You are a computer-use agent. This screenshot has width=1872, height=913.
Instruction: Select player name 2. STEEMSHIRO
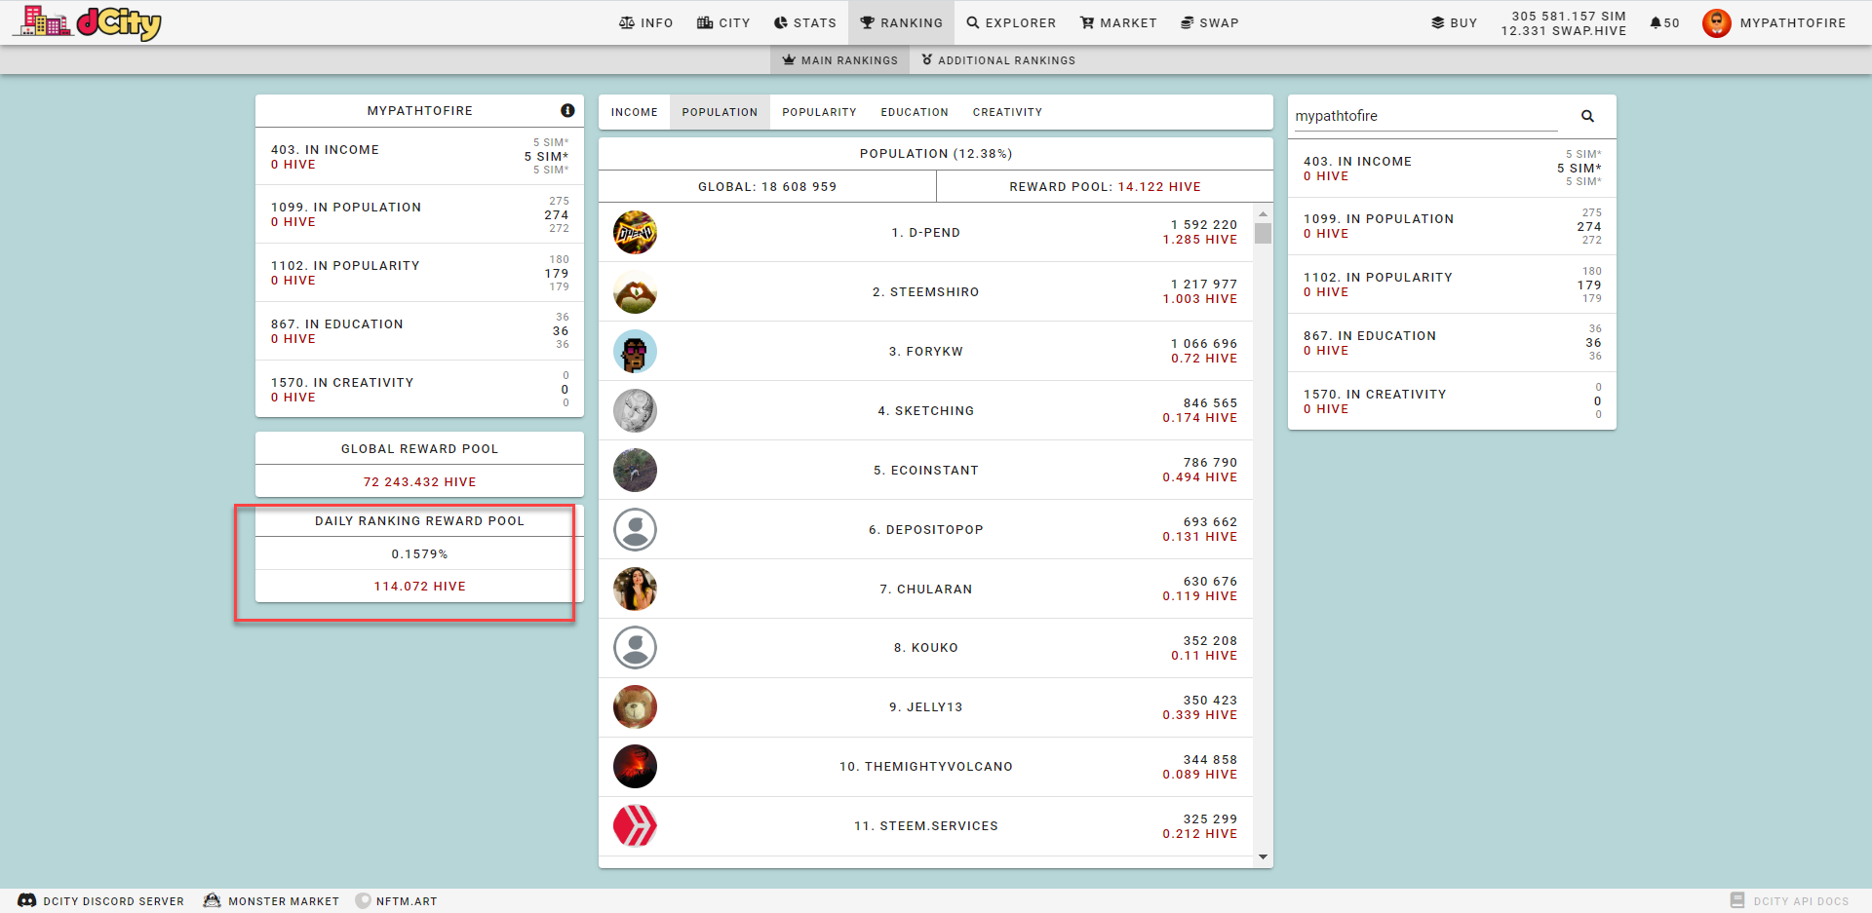click(926, 292)
